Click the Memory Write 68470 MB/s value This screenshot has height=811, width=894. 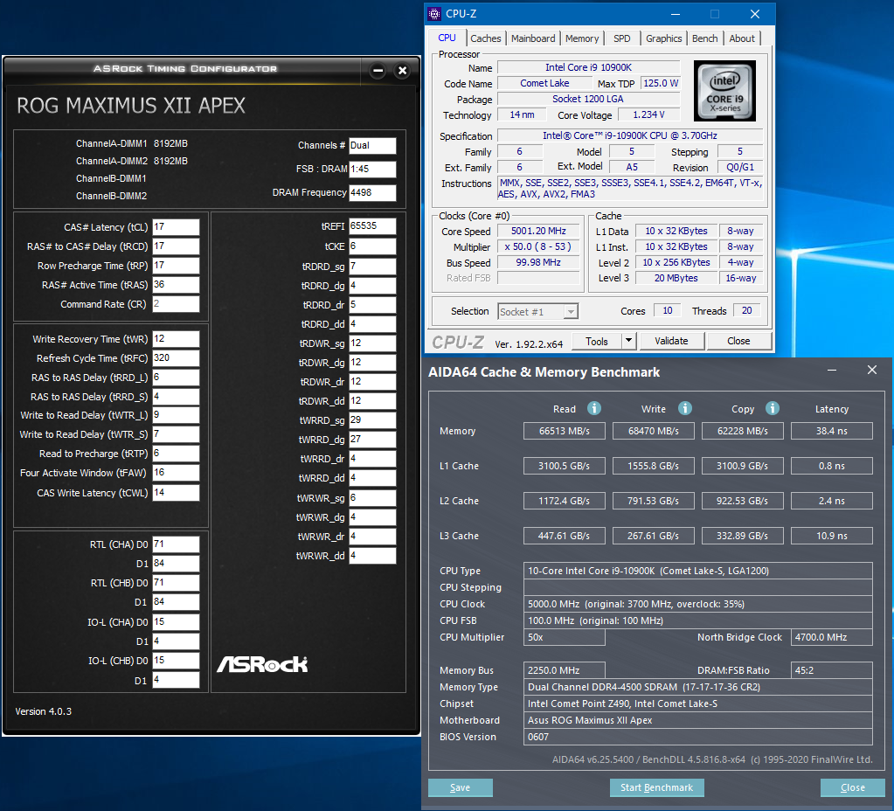tap(654, 431)
